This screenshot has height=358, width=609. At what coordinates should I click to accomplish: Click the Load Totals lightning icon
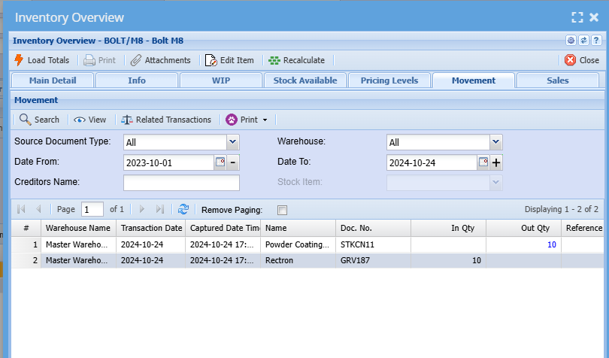pyautogui.click(x=19, y=60)
